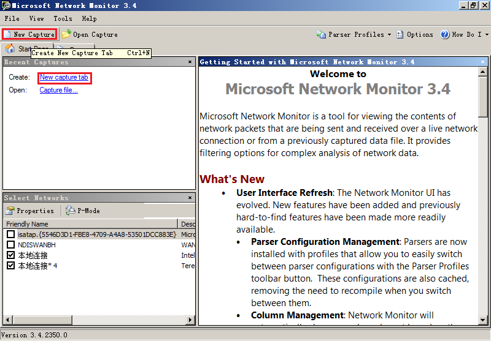Click the New capture tab link
Image resolution: width=491 pixels, height=341 pixels.
64,77
